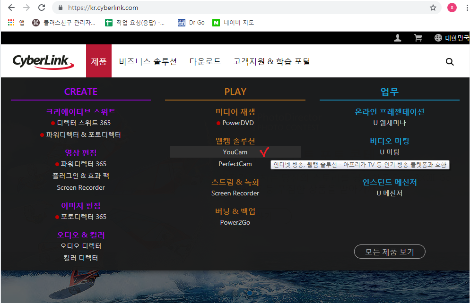The height and width of the screenshot is (303, 470).
Task: Open the 플러스친구 관리자 bookmark
Action: pos(64,23)
